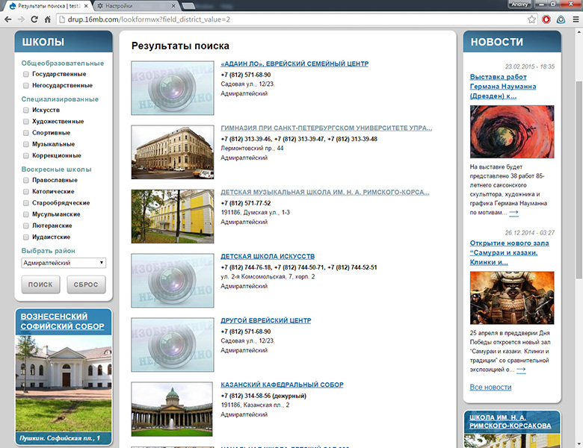Enable the Католические checkbox
The height and width of the screenshot is (448, 583).
pyautogui.click(x=25, y=192)
